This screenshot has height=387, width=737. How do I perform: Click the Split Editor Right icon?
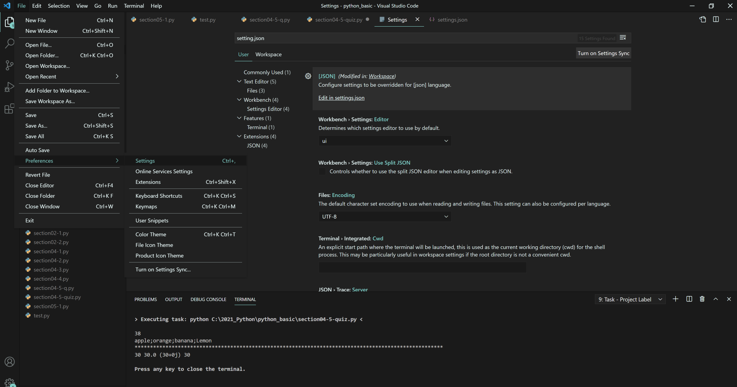click(716, 20)
